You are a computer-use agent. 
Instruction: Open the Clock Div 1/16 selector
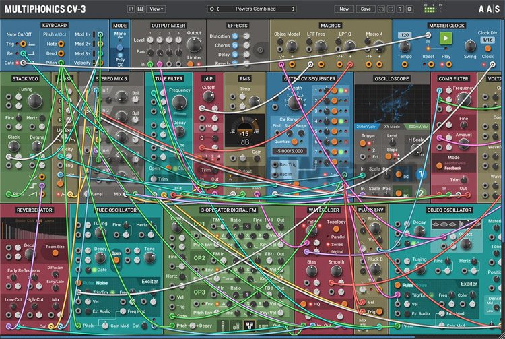(x=487, y=40)
